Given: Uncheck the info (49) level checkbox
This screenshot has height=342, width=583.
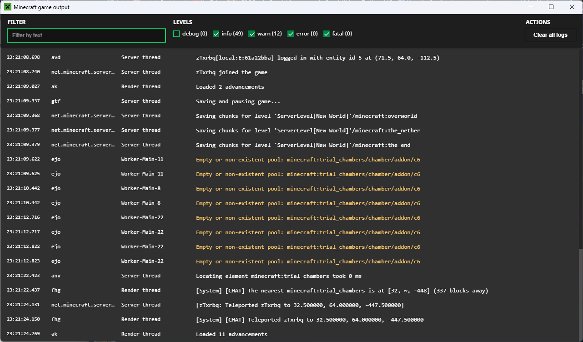Looking at the screenshot, I should (216, 34).
